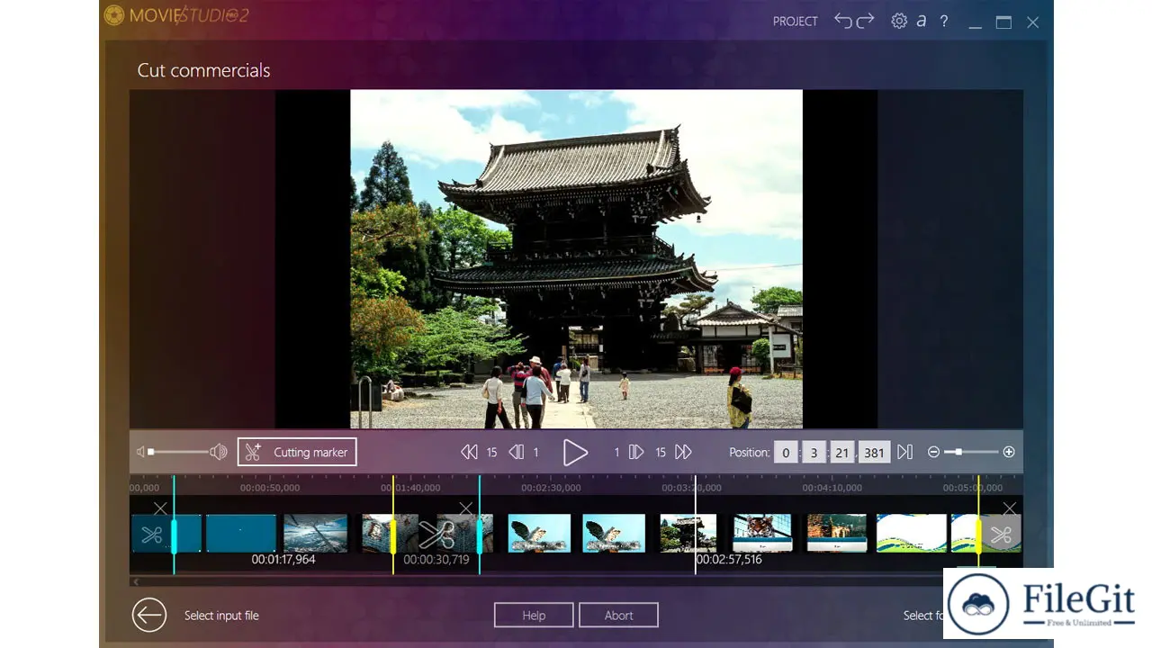Open Help with the bottom Help button
The image size is (1152, 648).
[534, 616]
